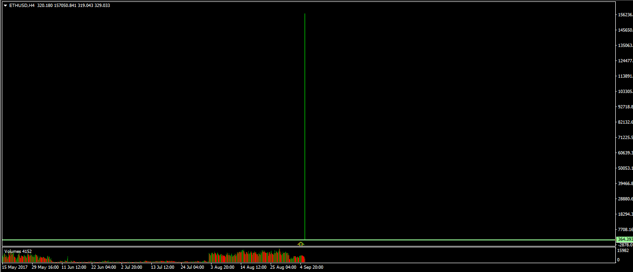This screenshot has width=633, height=272.
Task: Click the 11 Jun 12:00 time label
Action: [x=74, y=267]
